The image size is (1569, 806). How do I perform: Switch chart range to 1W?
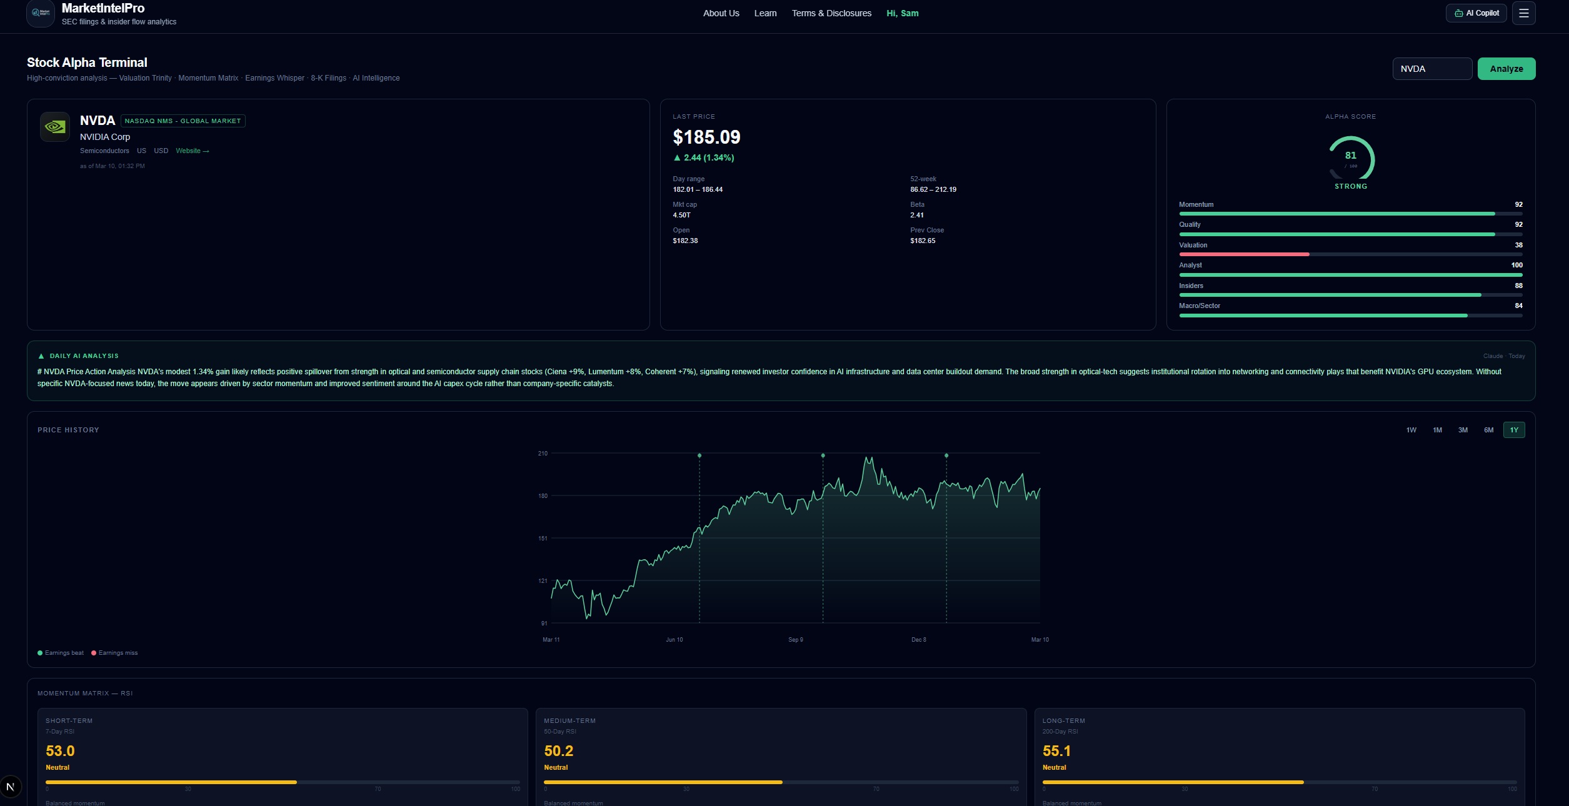pos(1411,430)
